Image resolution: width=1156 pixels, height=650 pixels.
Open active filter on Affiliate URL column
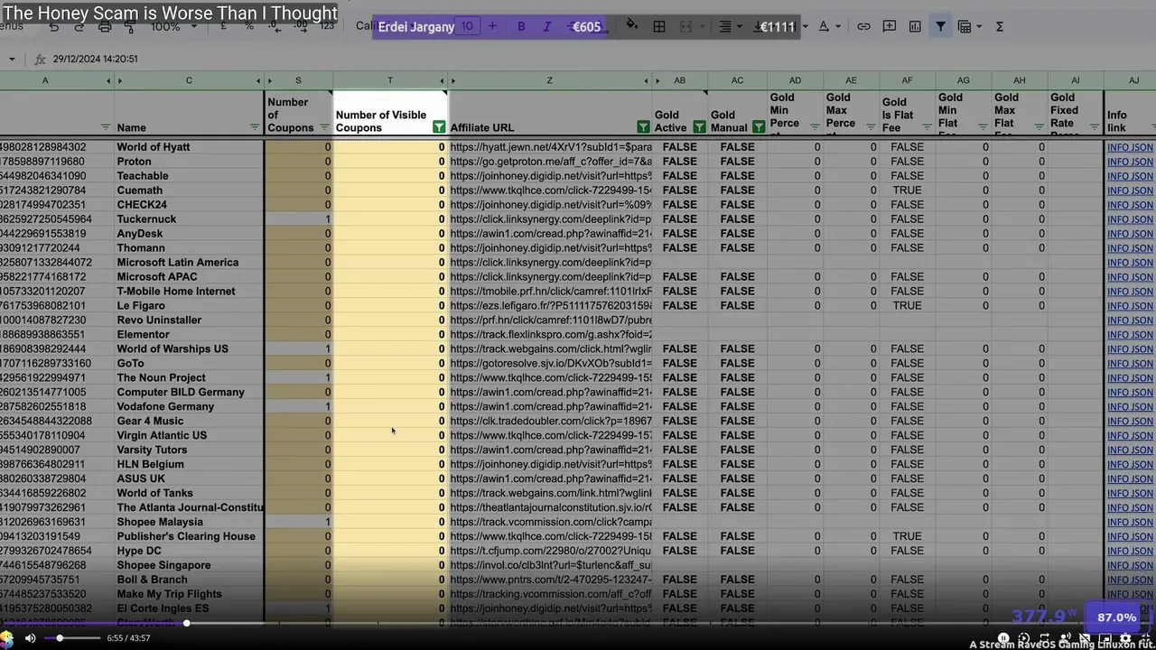(x=643, y=127)
